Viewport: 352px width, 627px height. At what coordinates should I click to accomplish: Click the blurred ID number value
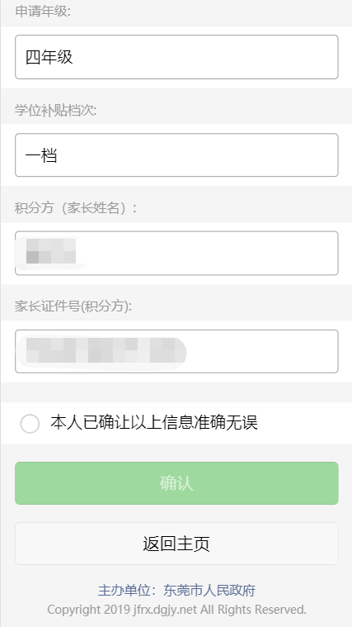[101, 350]
